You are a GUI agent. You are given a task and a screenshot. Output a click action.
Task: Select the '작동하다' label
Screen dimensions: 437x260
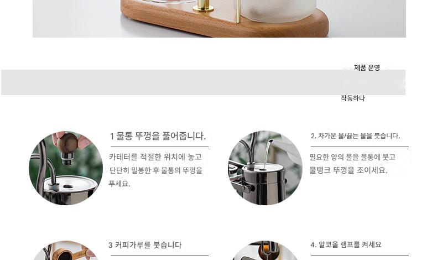[353, 98]
